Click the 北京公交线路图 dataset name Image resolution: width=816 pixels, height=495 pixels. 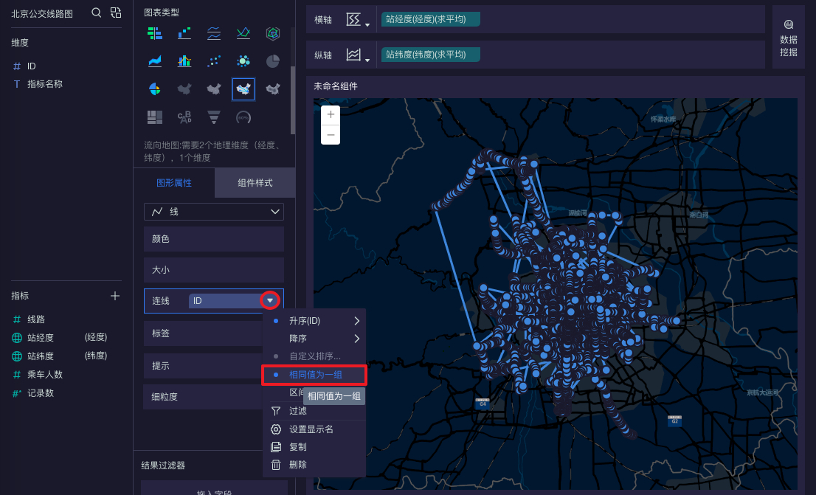42,13
